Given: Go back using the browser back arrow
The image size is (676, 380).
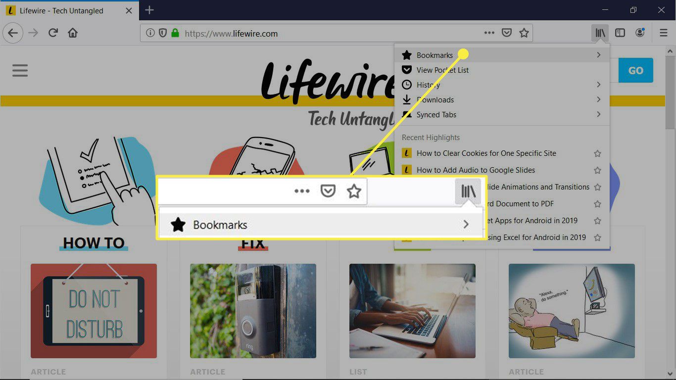Looking at the screenshot, I should click(12, 33).
